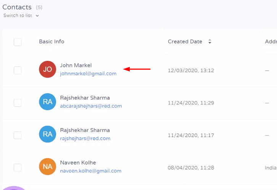Click the orange NA avatar for Naveen Kolhe
The width and height of the screenshot is (277, 190).
click(x=48, y=166)
